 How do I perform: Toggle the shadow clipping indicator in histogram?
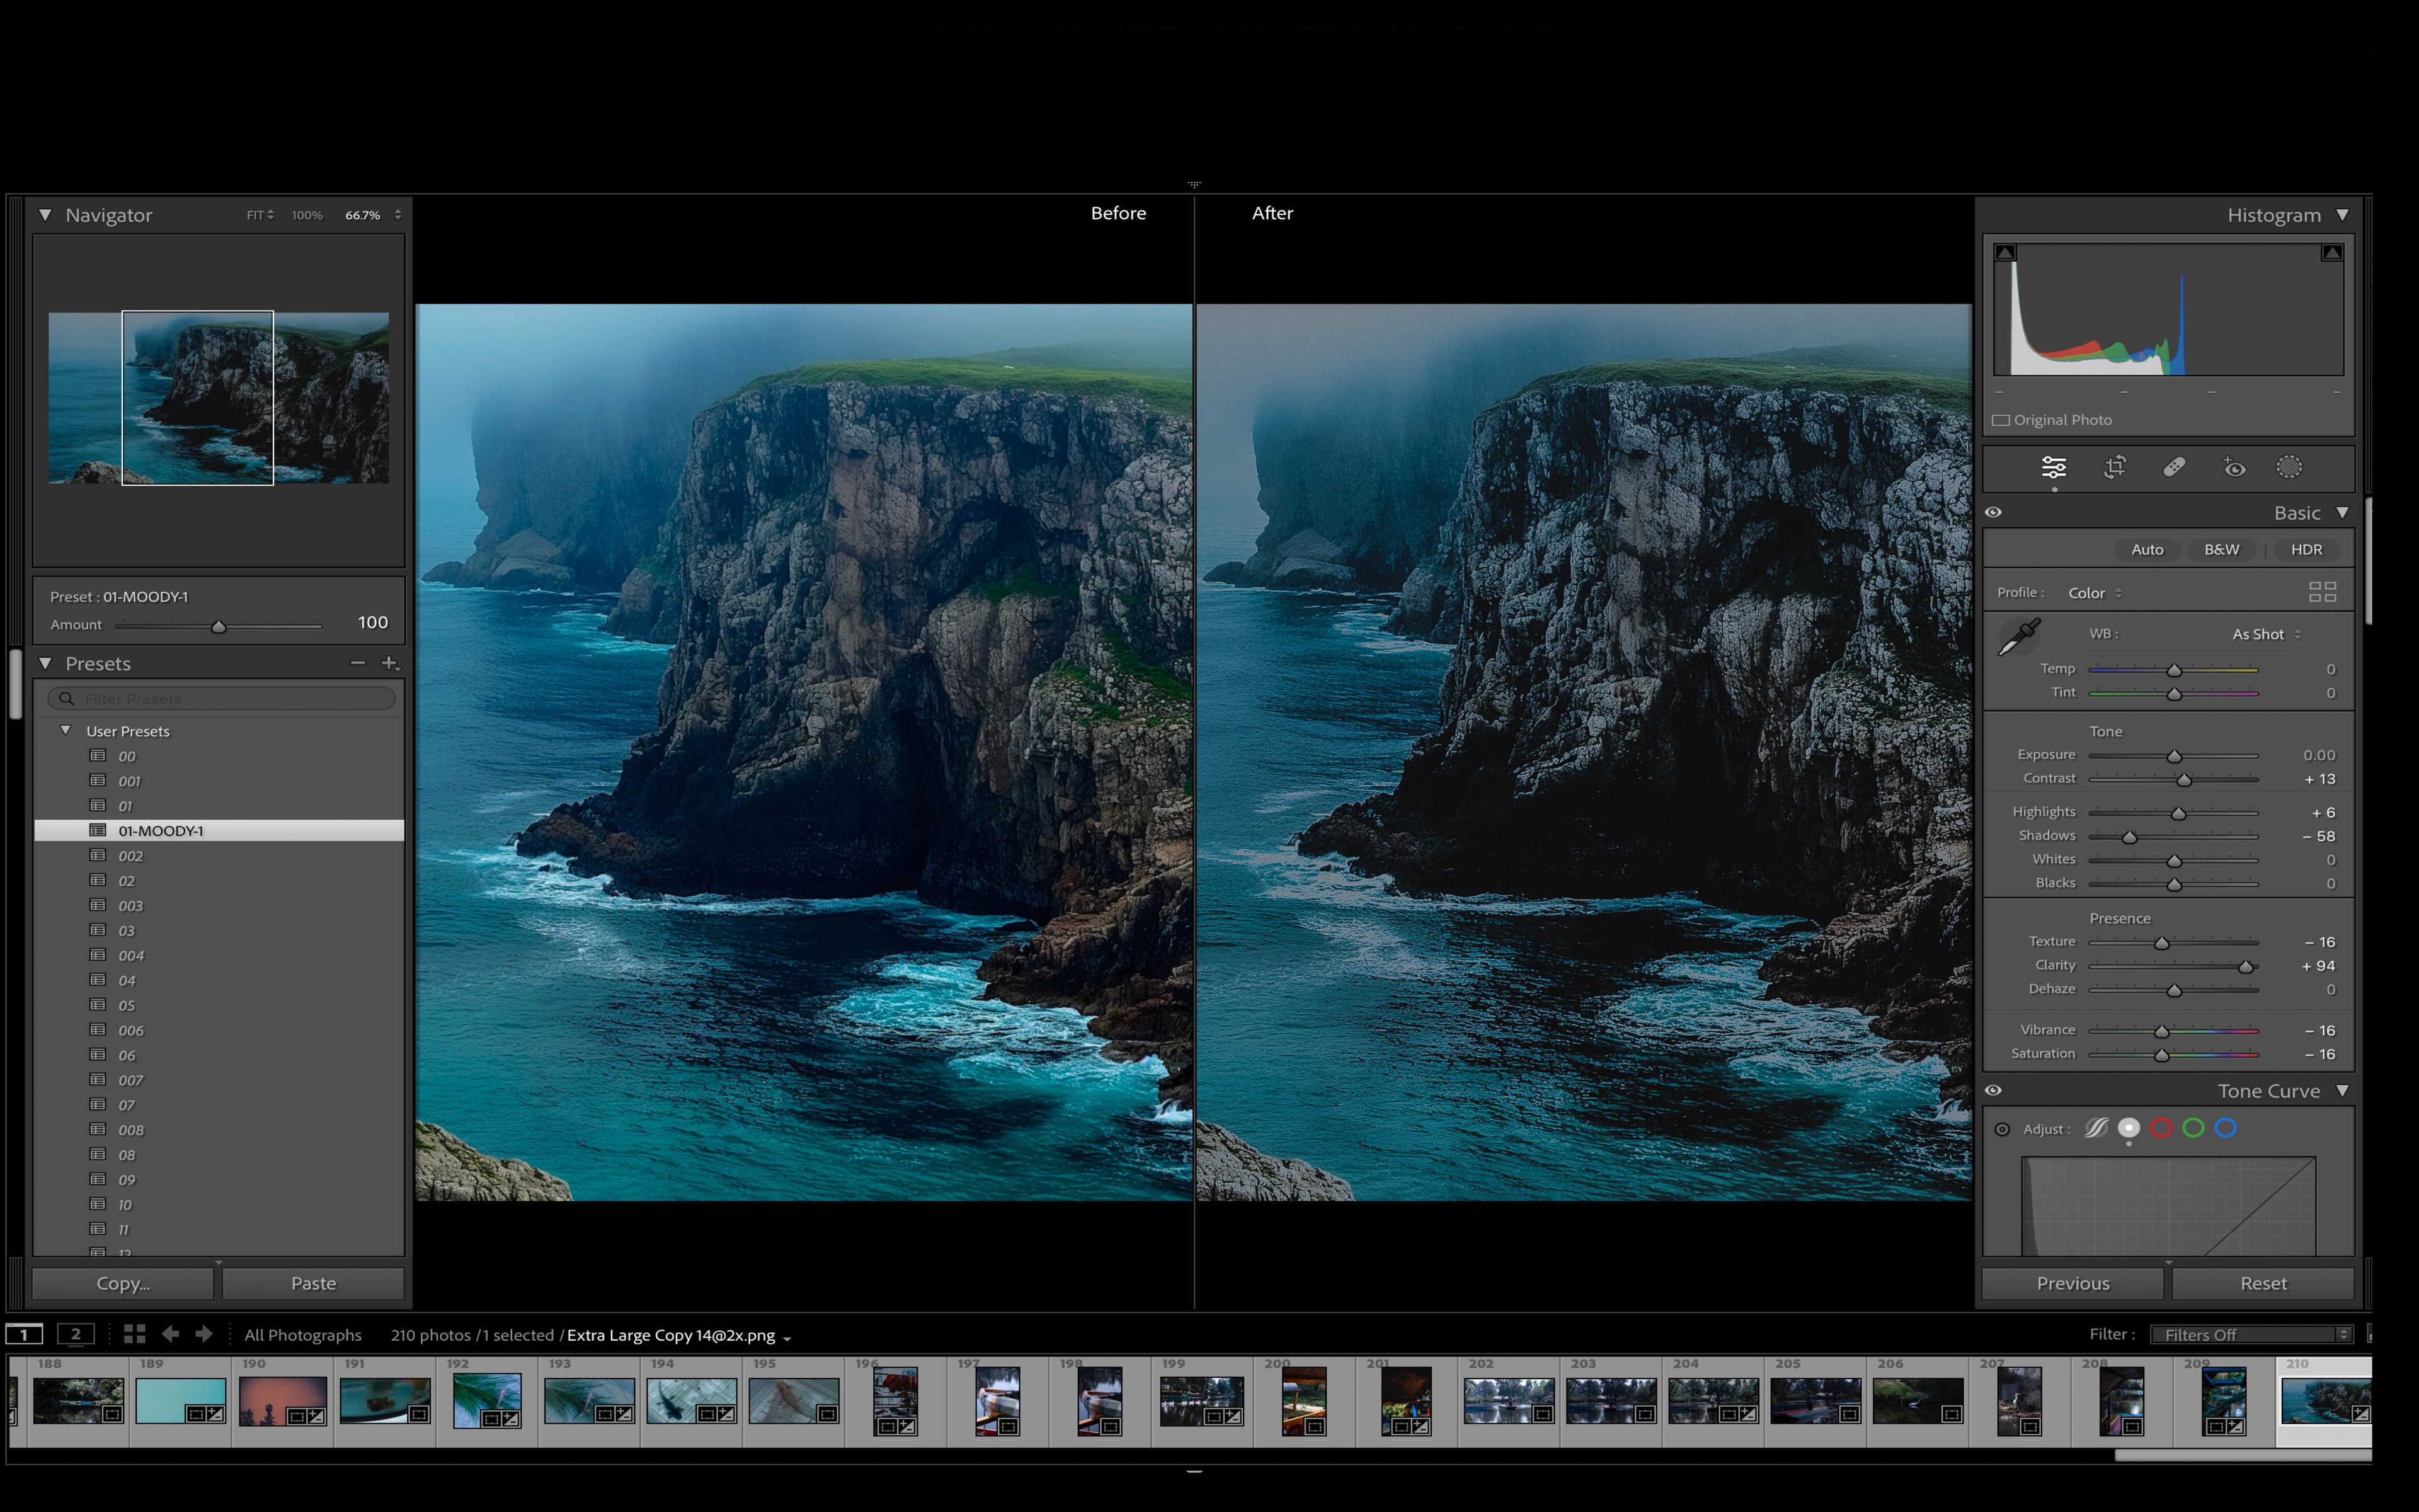pos(2005,253)
